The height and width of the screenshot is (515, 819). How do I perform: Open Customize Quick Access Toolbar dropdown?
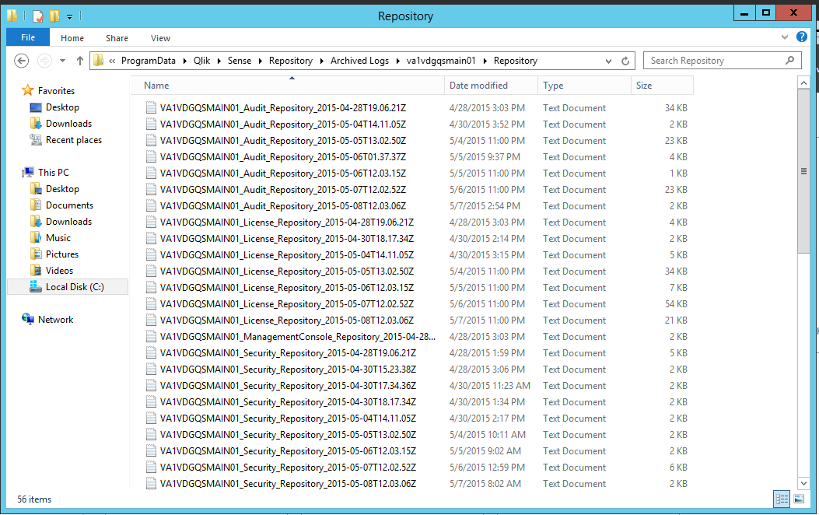pos(69,16)
